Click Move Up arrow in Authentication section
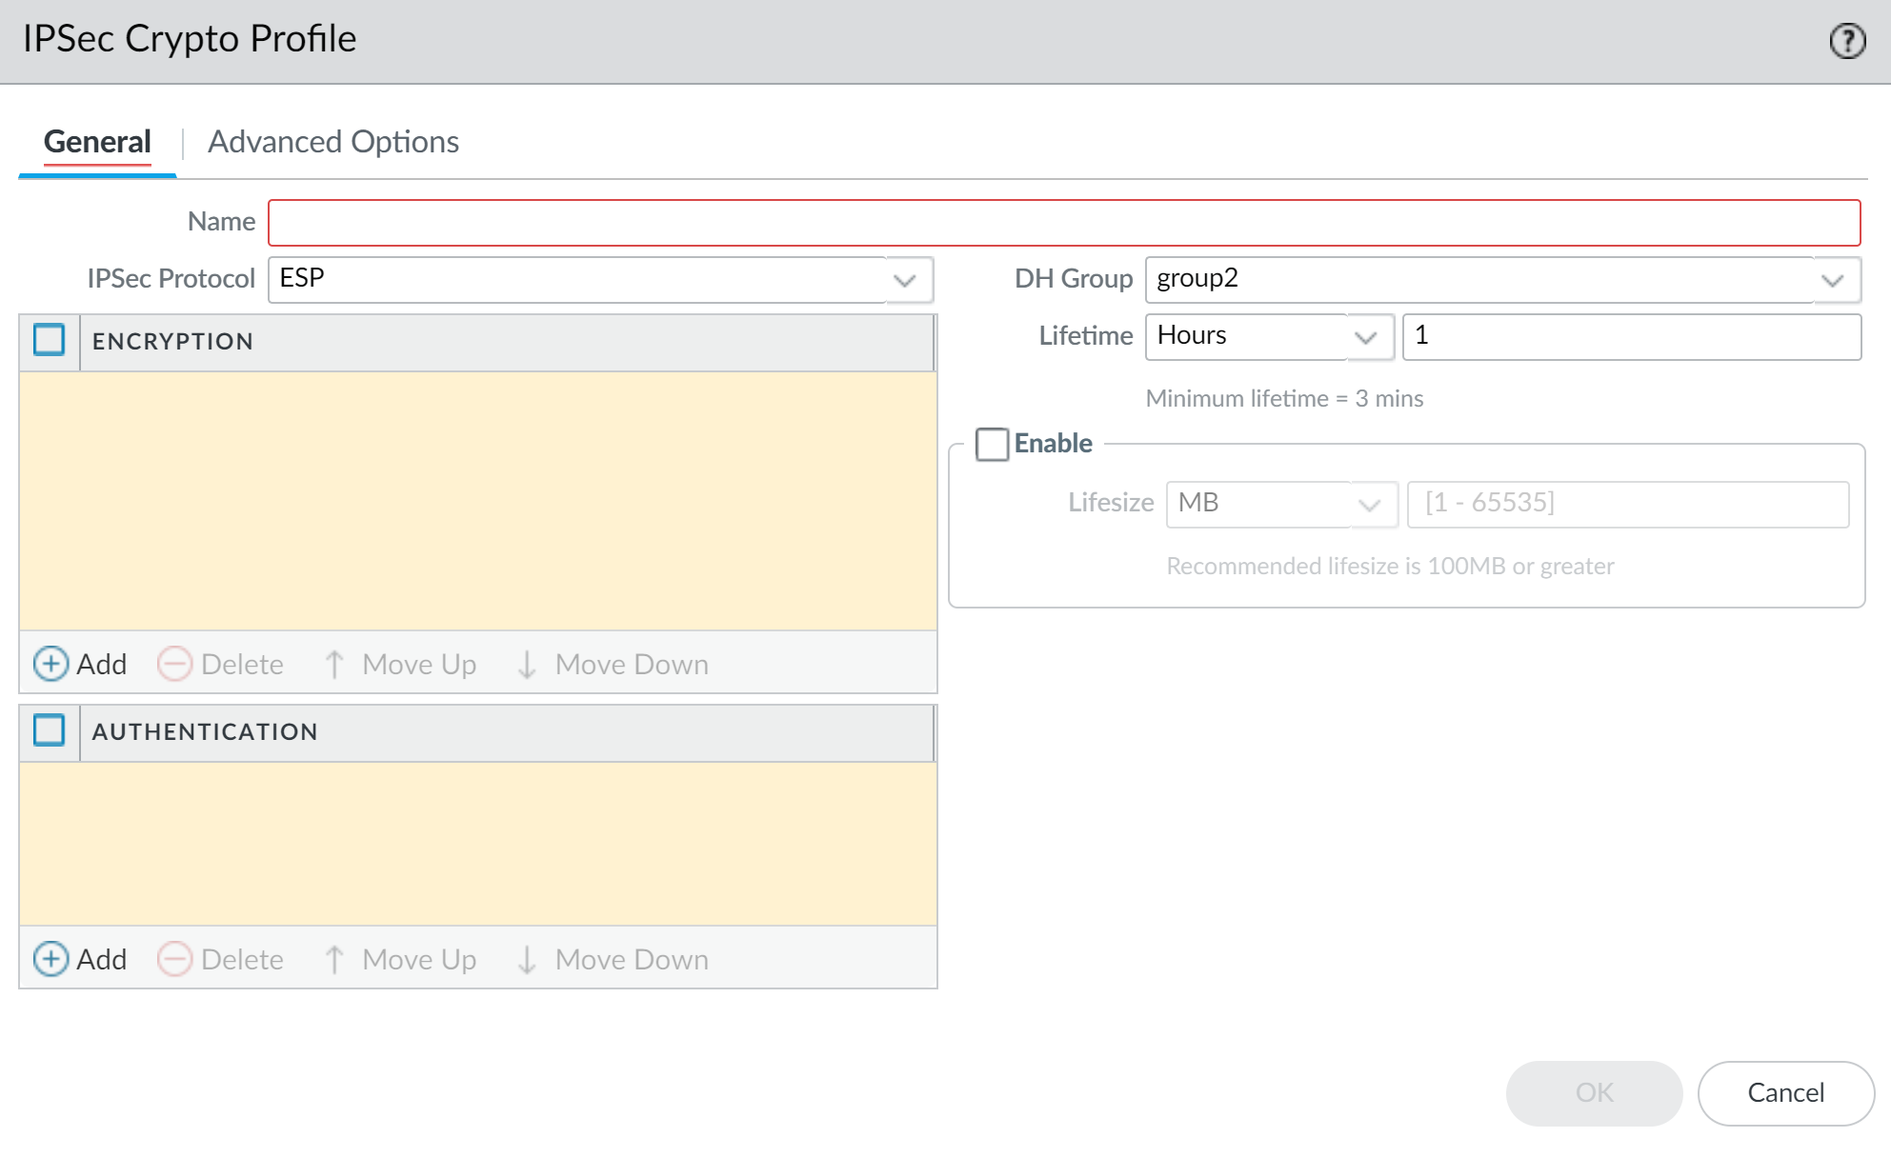The width and height of the screenshot is (1891, 1158). pyautogui.click(x=334, y=959)
